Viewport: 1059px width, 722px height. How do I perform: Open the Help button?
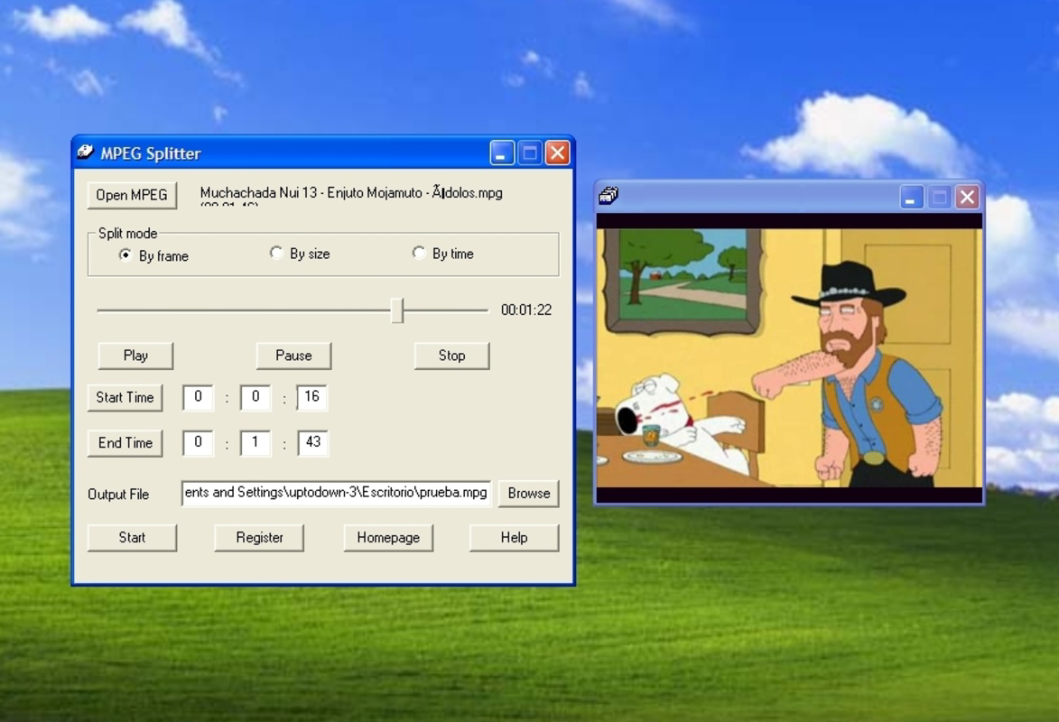tap(514, 538)
